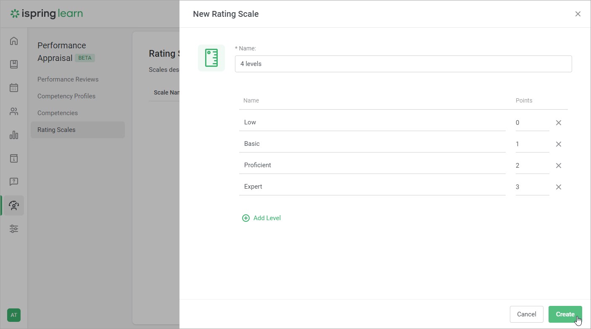Remove the Low level row
The width and height of the screenshot is (591, 329).
[559, 123]
